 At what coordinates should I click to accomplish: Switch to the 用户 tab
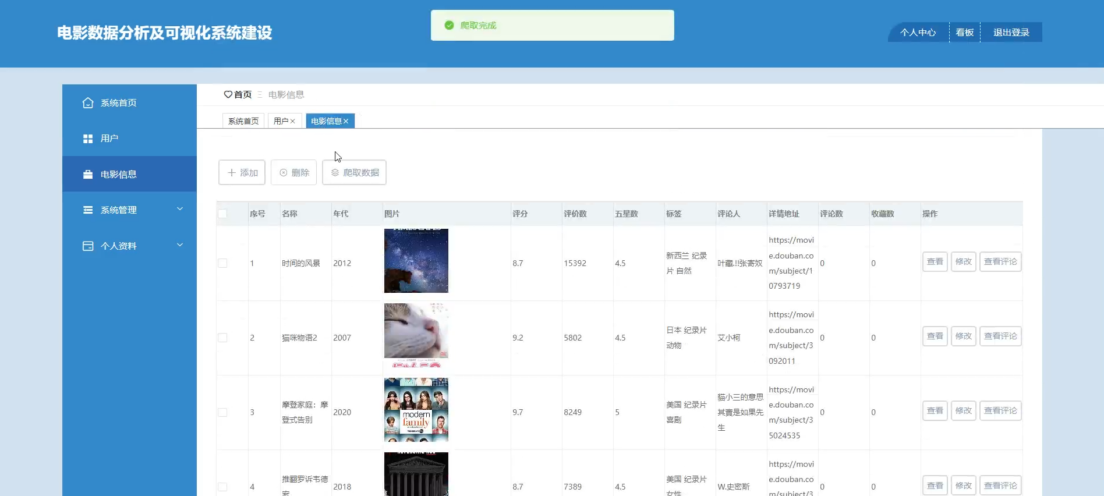[285, 121]
